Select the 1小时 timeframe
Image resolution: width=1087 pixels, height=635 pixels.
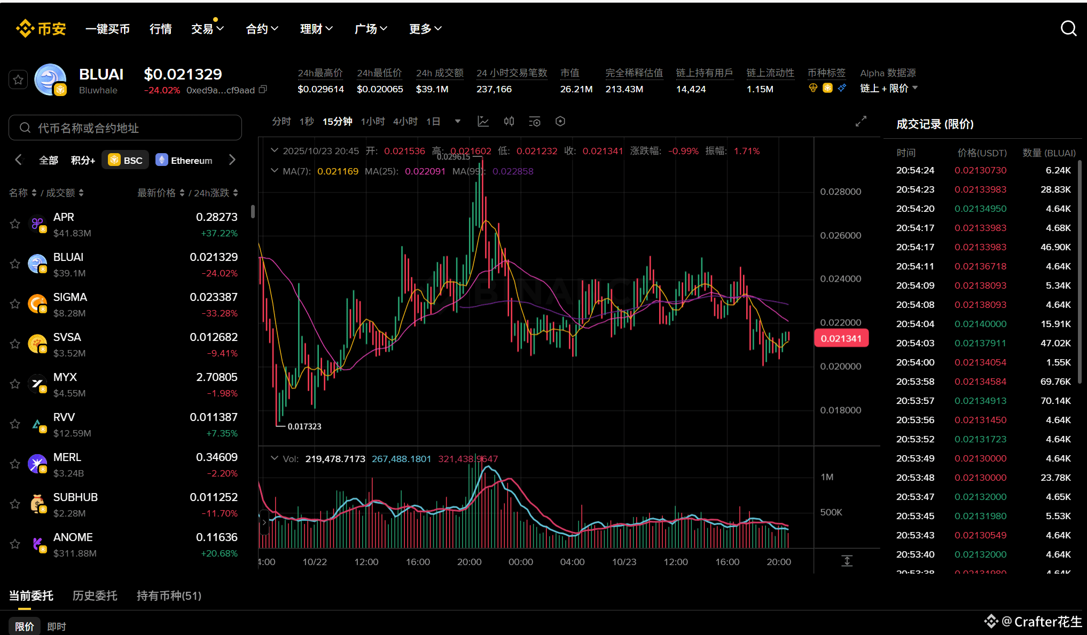(372, 122)
